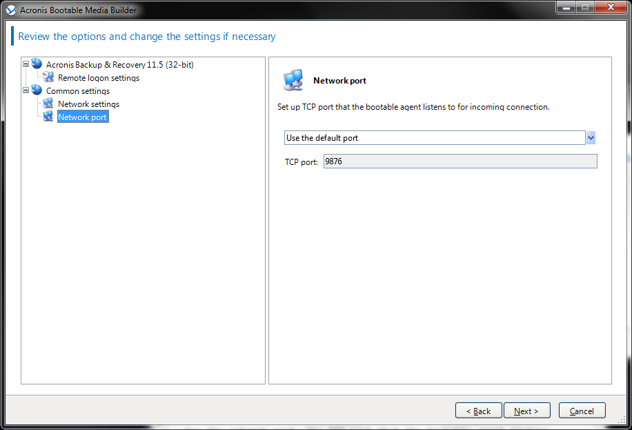Click the Network port header monitors icon
Viewport: 632px width, 430px height.
click(293, 80)
